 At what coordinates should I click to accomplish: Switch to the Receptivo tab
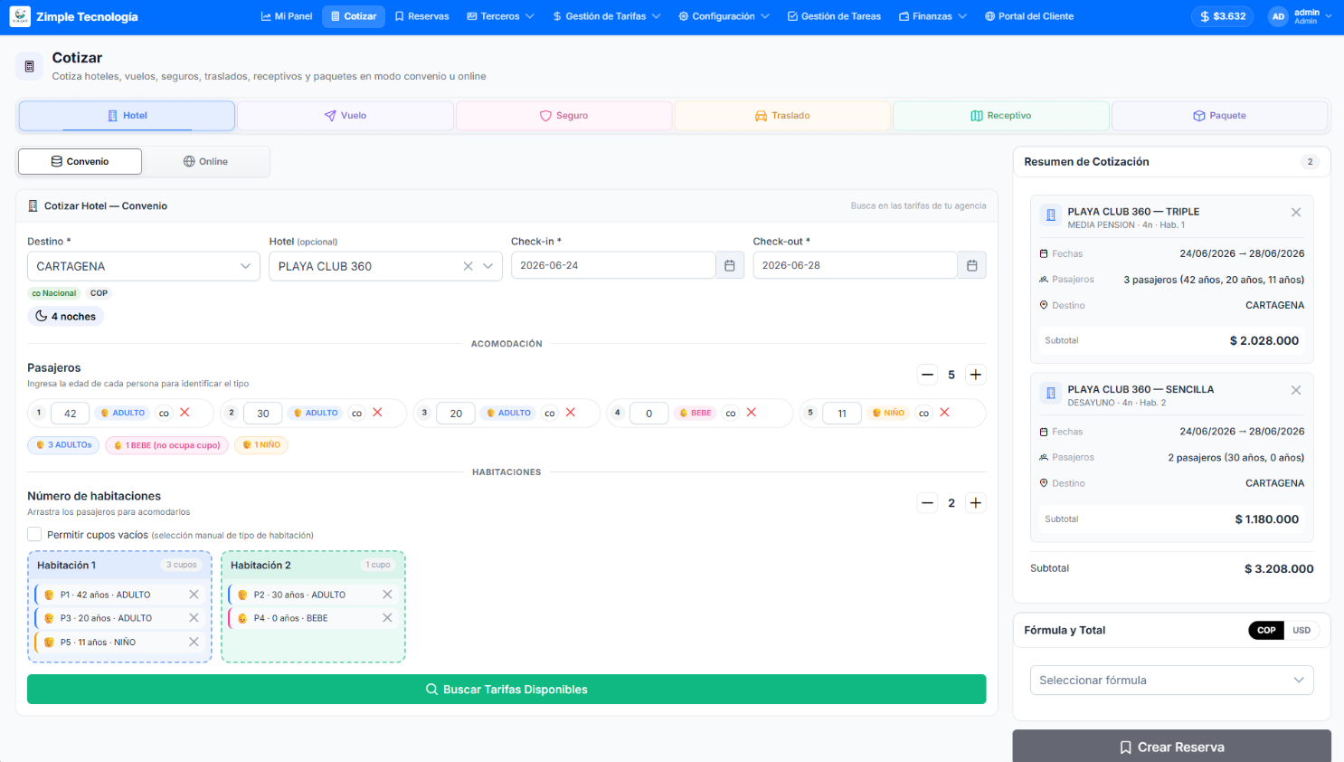(1001, 116)
